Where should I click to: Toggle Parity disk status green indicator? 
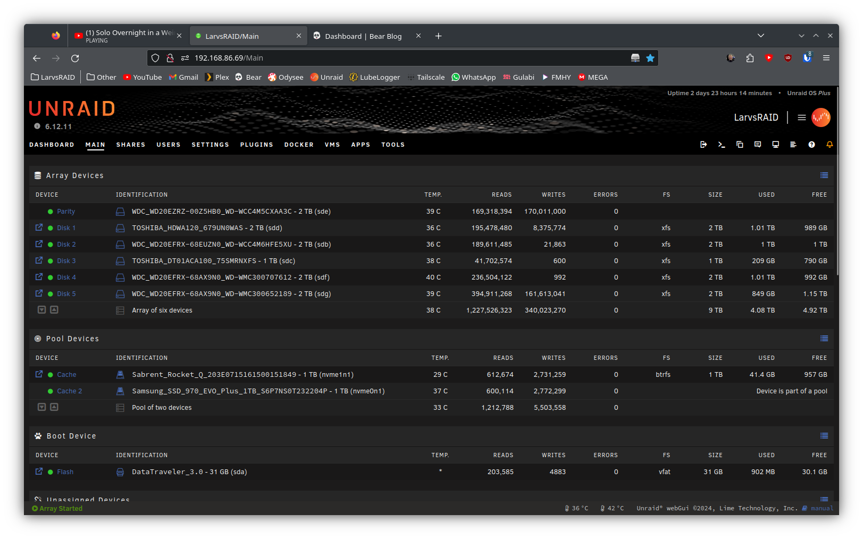click(51, 212)
